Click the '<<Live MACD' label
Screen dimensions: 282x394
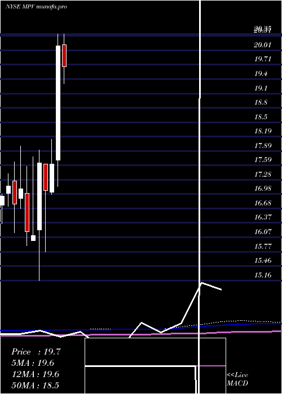click(x=237, y=379)
